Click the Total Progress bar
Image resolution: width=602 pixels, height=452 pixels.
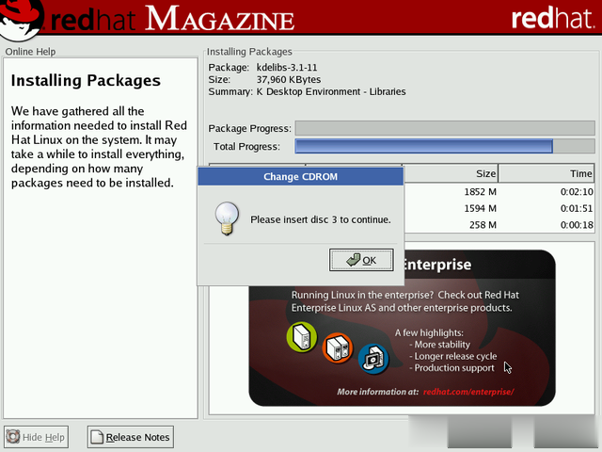[x=445, y=147]
